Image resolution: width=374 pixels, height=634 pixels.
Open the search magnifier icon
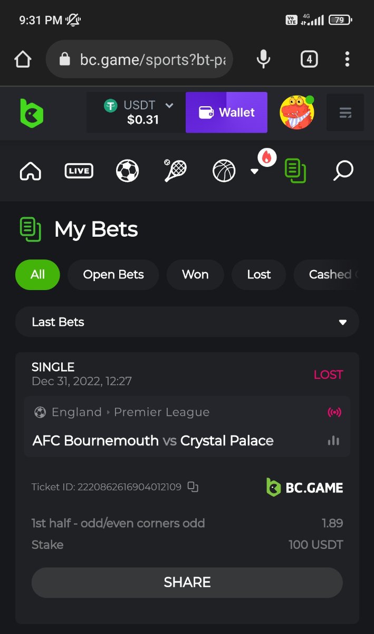tap(343, 171)
